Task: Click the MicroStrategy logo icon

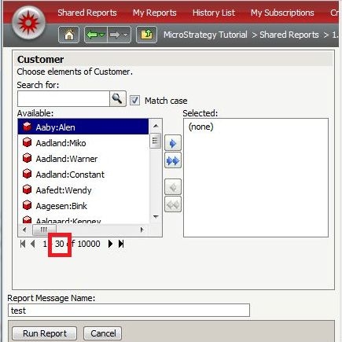Action: pos(28,23)
